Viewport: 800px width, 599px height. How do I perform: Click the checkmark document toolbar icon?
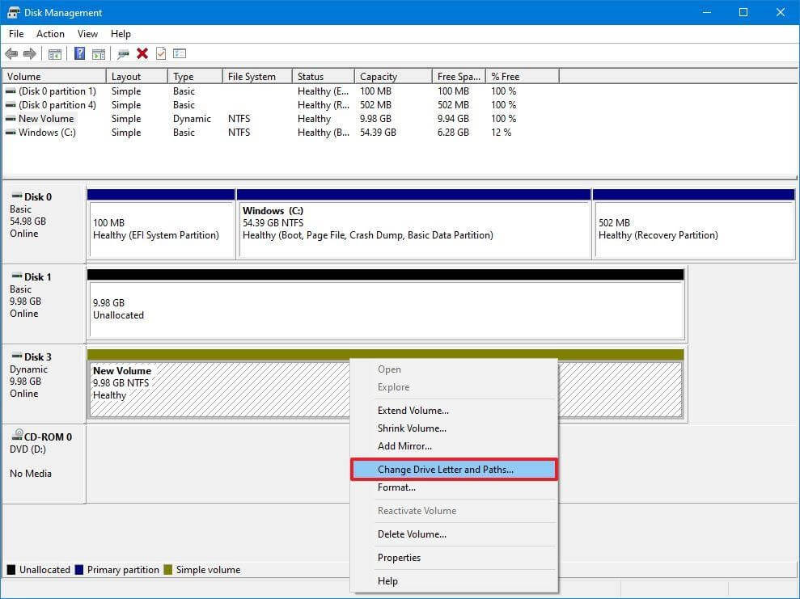pyautogui.click(x=163, y=53)
